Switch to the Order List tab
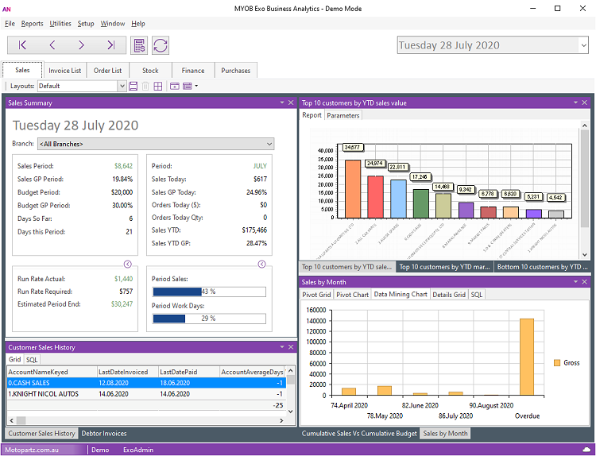The width and height of the screenshot is (596, 456). 107,71
